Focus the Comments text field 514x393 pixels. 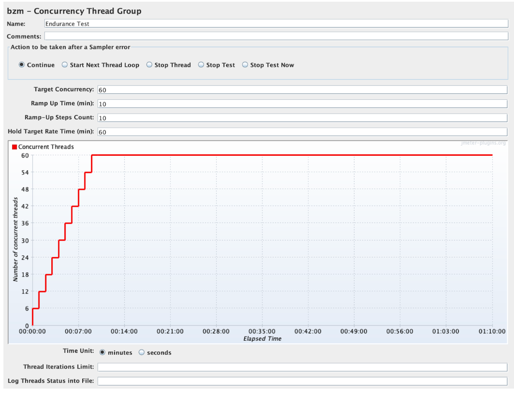[276, 36]
